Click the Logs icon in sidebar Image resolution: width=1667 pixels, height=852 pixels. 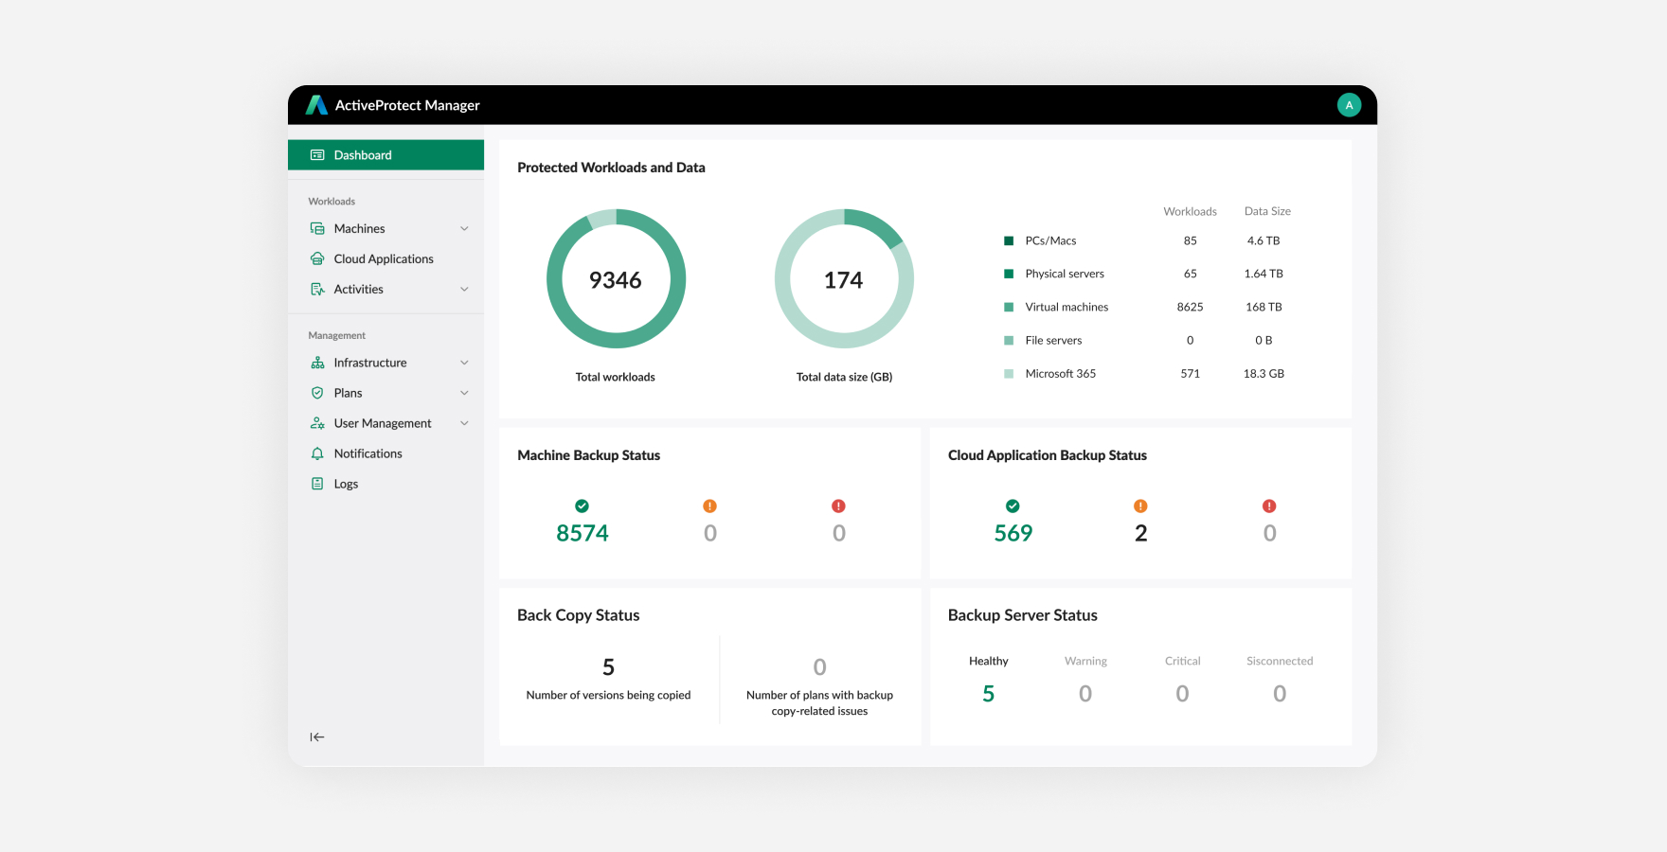[317, 484]
